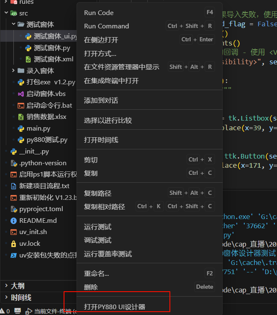Screen dimensions: 277x315
Task: Select 运行测试 menu entry
Action: pyautogui.click(x=149, y=227)
